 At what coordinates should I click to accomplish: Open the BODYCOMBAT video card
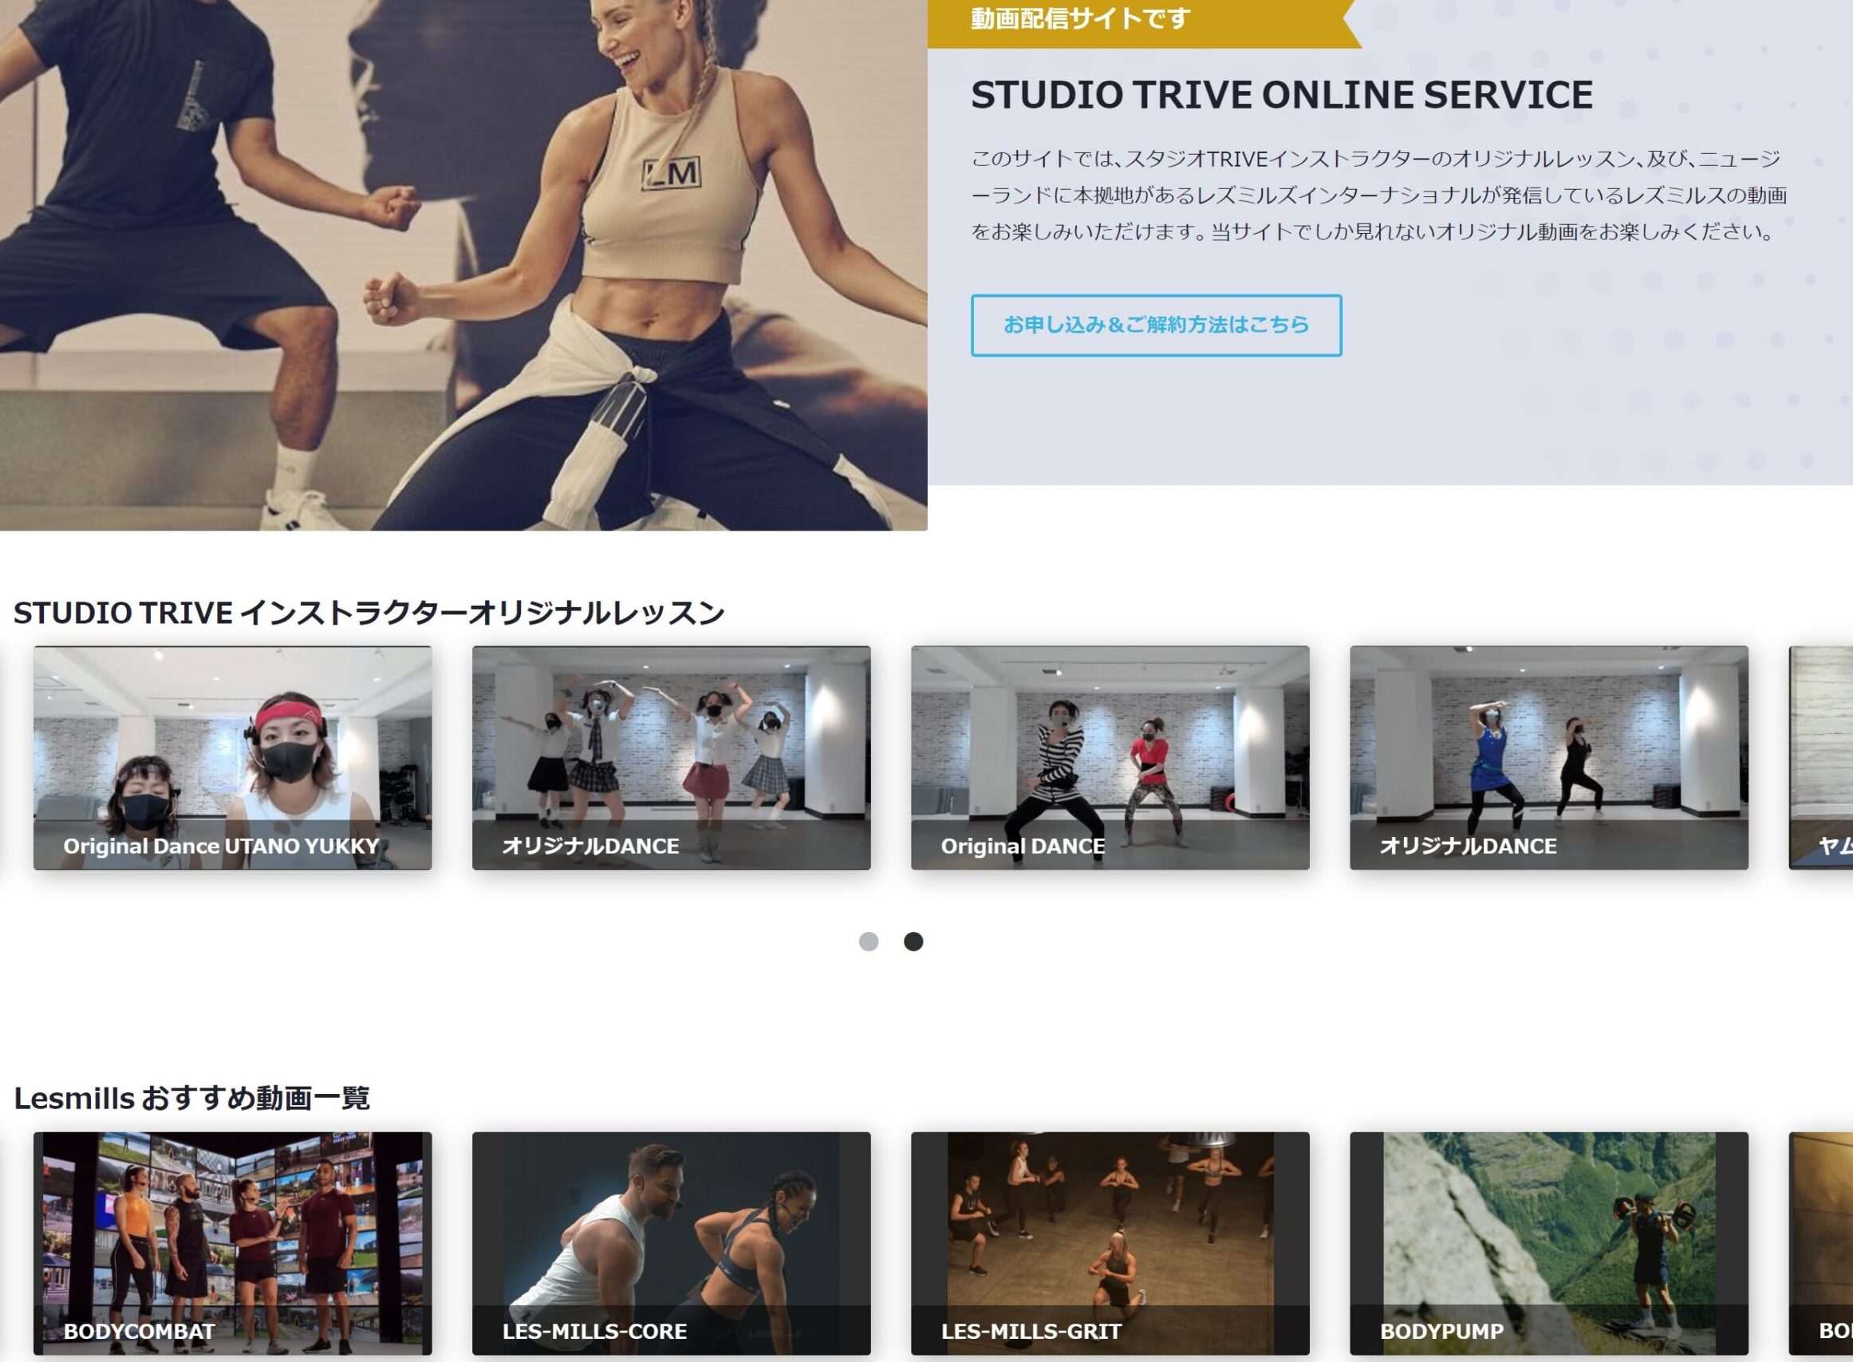(232, 1243)
